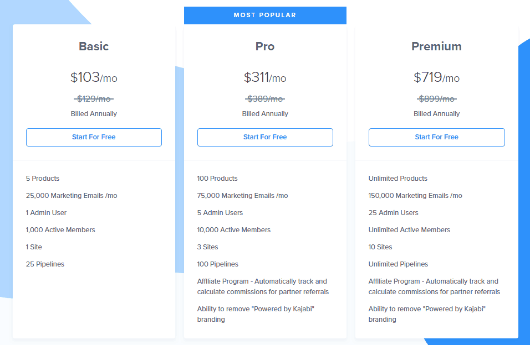Click the Pro plan's Affiliate Program description
Image resolution: width=530 pixels, height=345 pixels.
(263, 286)
